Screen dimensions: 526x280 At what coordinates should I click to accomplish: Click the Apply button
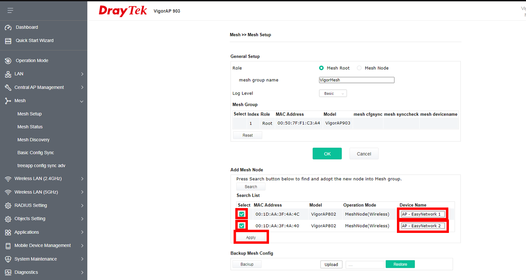251,237
